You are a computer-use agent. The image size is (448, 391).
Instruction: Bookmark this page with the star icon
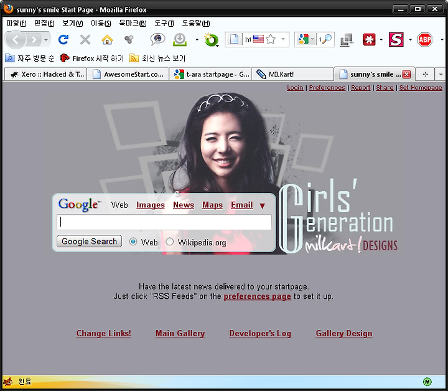tap(271, 39)
